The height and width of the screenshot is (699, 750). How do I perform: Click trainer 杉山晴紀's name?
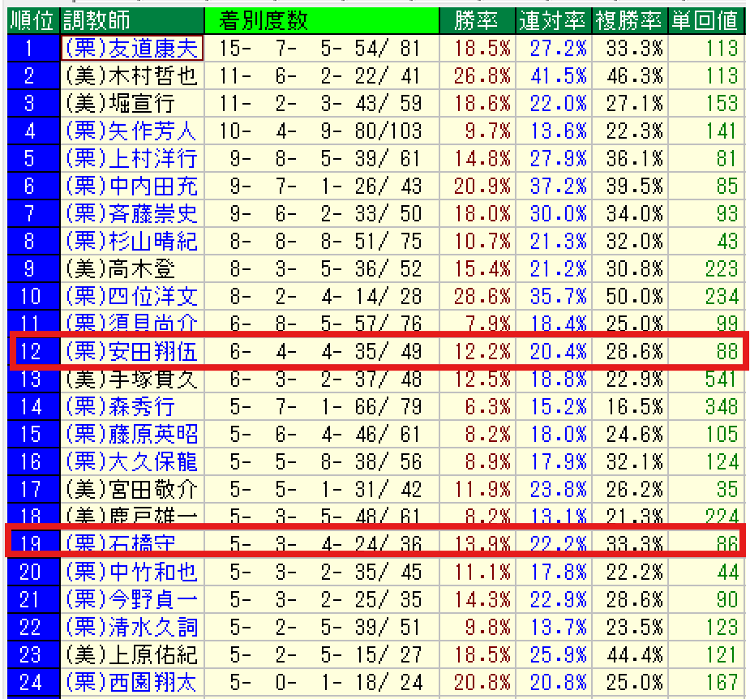point(131,242)
